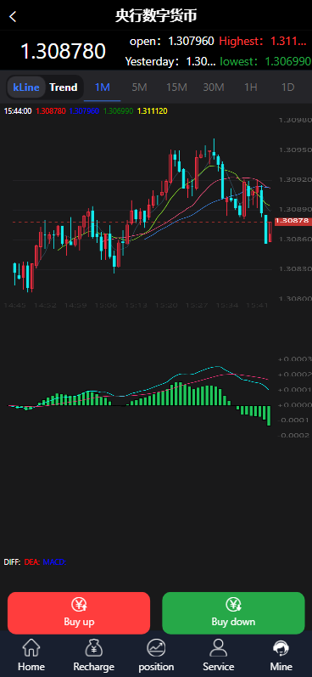
Task: Open the Home icon in the bottom bar
Action: pos(31,648)
